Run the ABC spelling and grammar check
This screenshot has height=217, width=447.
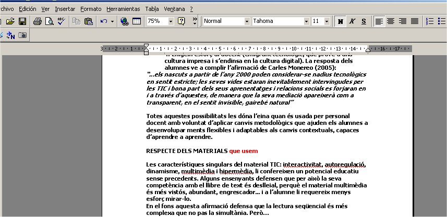click(x=62, y=21)
